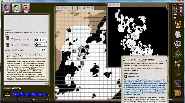Open the grid options sidebar icon
This screenshot has height=103, width=185.
[175, 8]
